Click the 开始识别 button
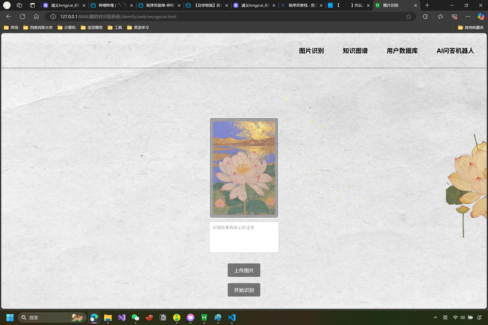 pos(244,290)
